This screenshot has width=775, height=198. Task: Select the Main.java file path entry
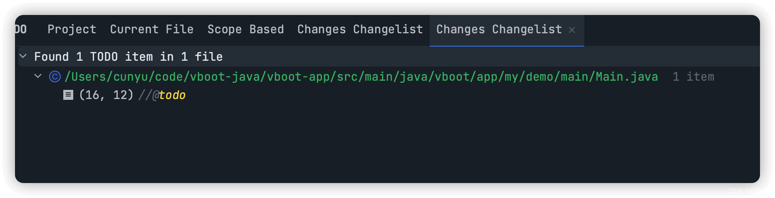361,77
